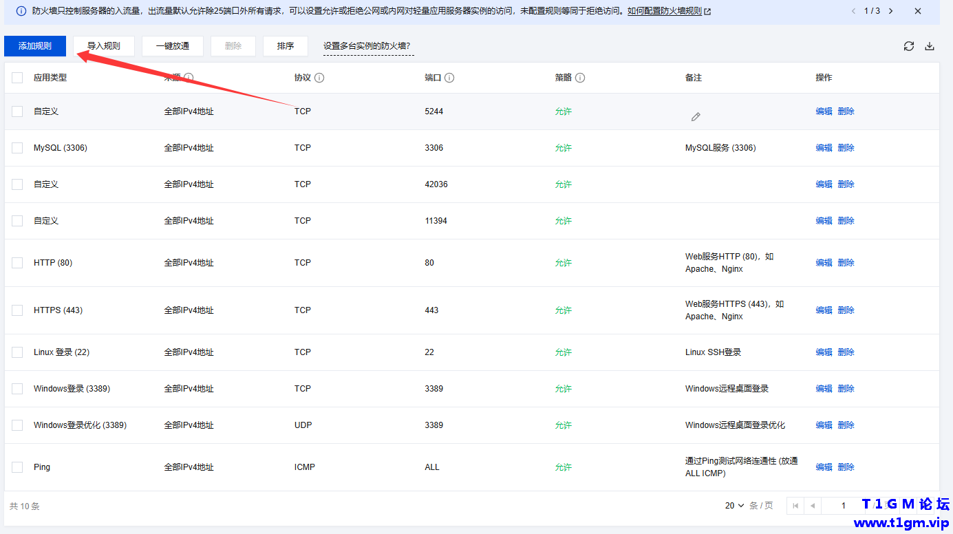Click 编辑 for the Linux 登录 (22) rule

[x=824, y=352]
